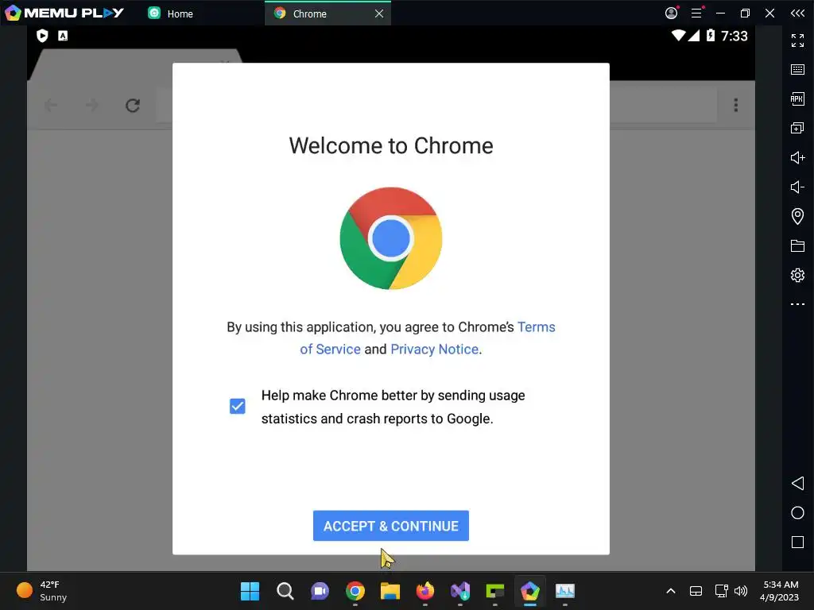Open Windows taskbar search
Image resolution: width=814 pixels, height=610 pixels.
click(285, 591)
